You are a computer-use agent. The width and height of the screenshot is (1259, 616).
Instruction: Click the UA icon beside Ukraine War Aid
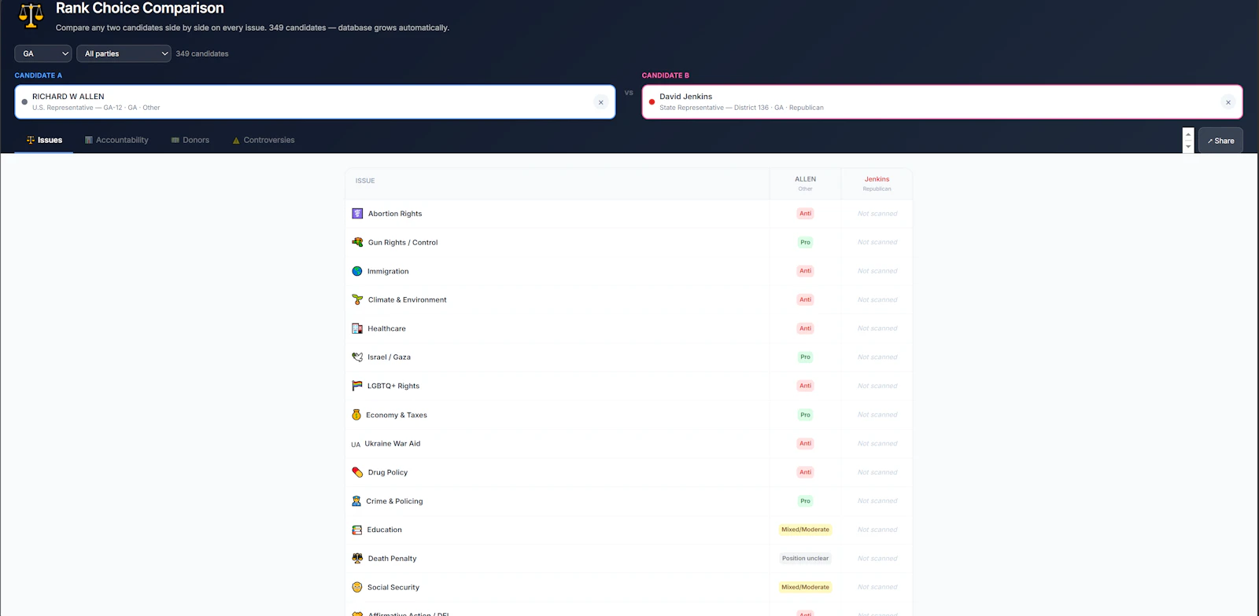point(356,444)
